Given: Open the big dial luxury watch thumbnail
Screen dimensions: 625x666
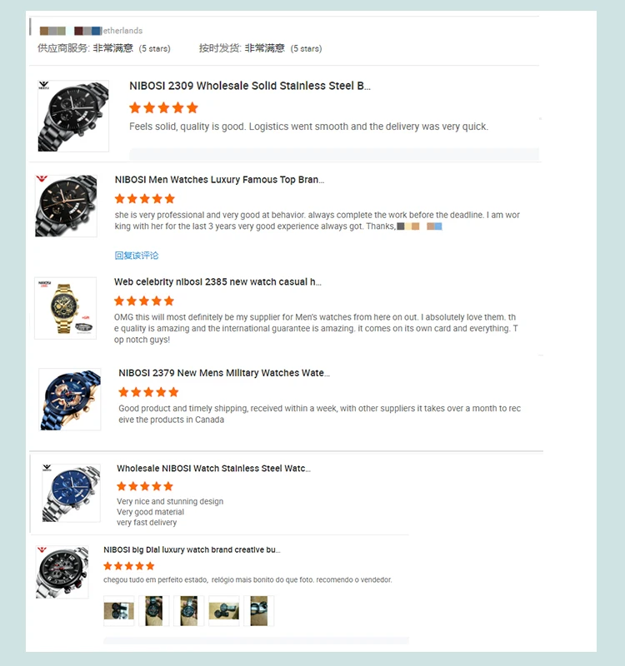Looking at the screenshot, I should click(x=62, y=572).
